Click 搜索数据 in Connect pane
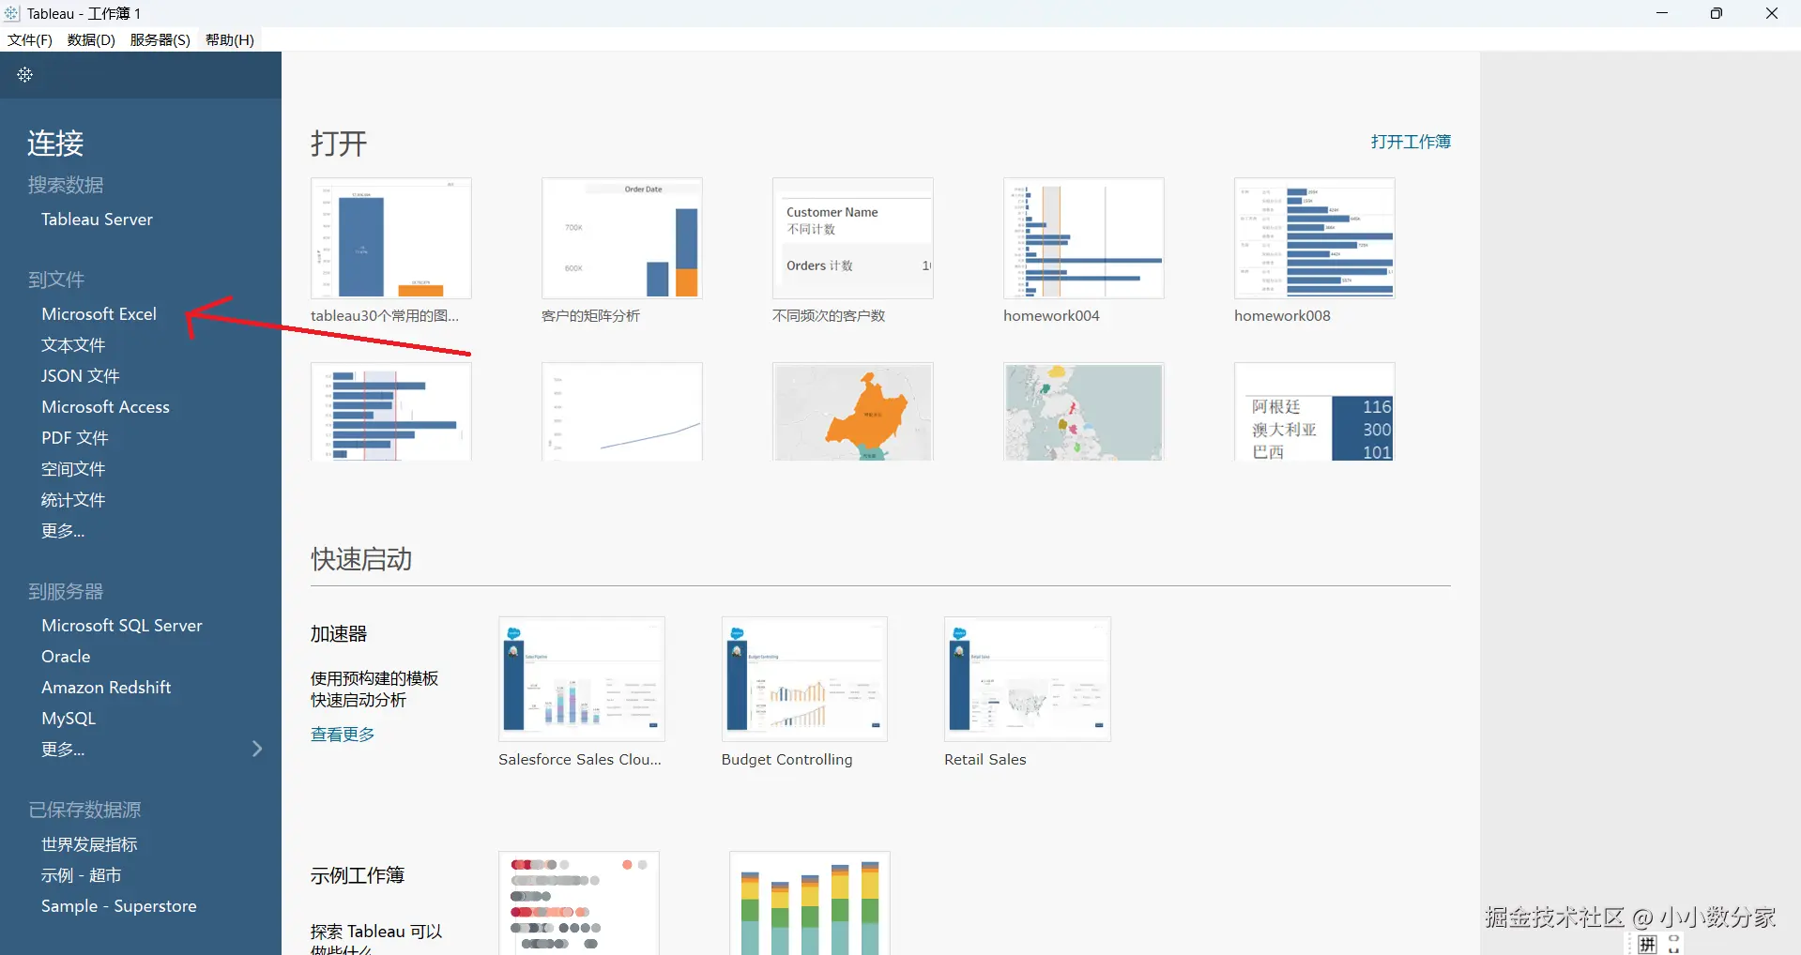This screenshot has width=1801, height=955. 66,185
